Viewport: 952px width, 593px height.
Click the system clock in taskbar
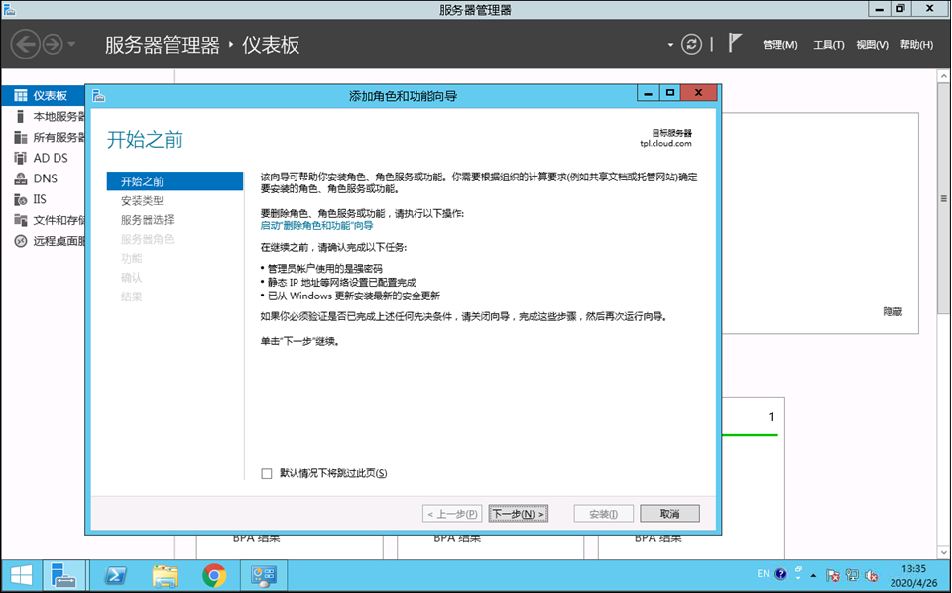(913, 575)
